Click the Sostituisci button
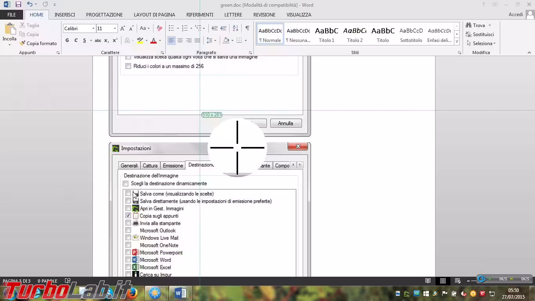The width and height of the screenshot is (535, 301). click(480, 34)
